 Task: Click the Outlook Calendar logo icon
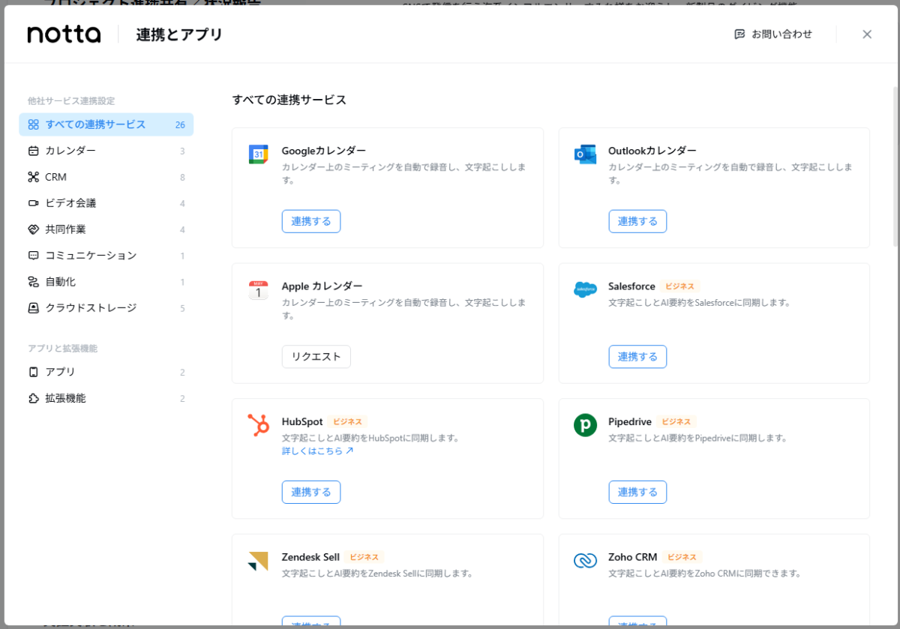point(584,154)
